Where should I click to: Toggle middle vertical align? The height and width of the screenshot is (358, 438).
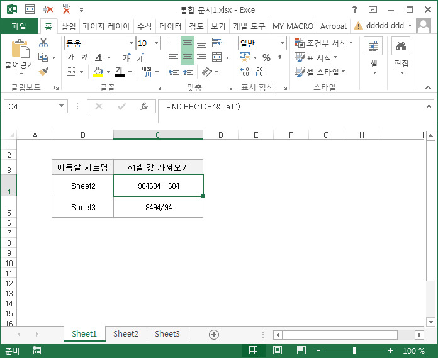coord(188,42)
